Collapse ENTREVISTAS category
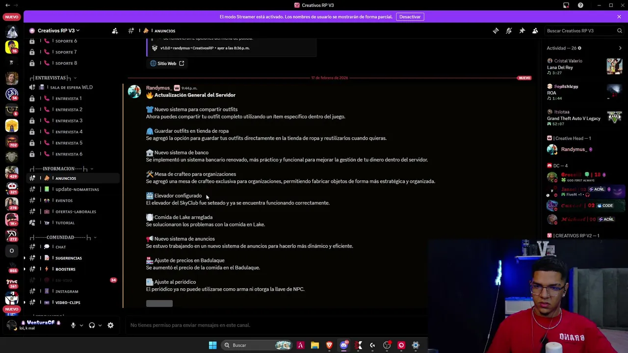This screenshot has height=353, width=628. click(53, 77)
